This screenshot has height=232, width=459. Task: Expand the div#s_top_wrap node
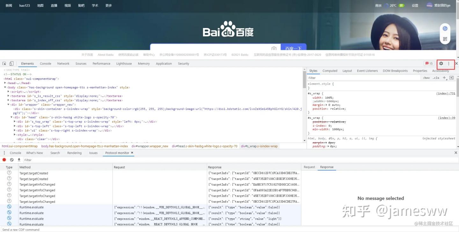tap(15, 122)
